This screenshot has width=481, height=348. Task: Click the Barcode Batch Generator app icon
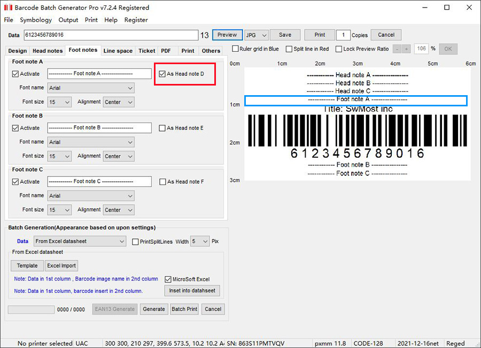point(8,7)
